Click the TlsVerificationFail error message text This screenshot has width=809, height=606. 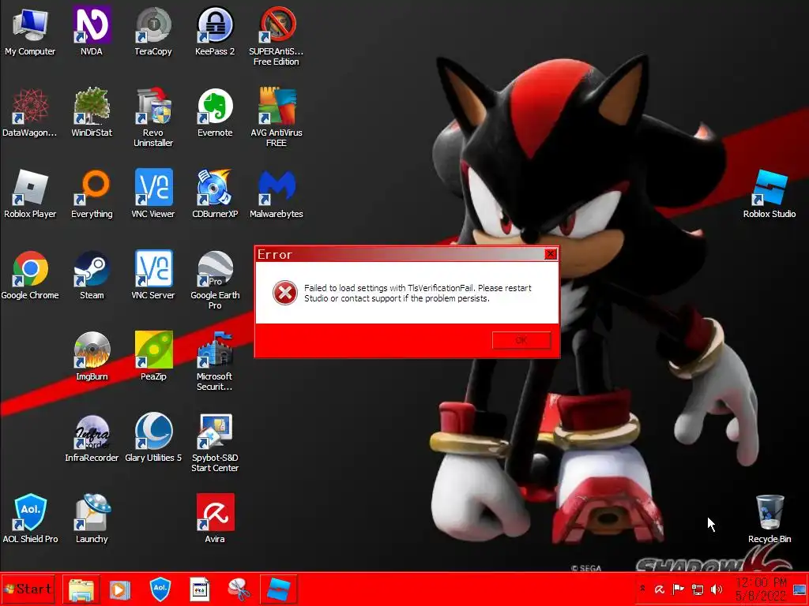tap(417, 294)
